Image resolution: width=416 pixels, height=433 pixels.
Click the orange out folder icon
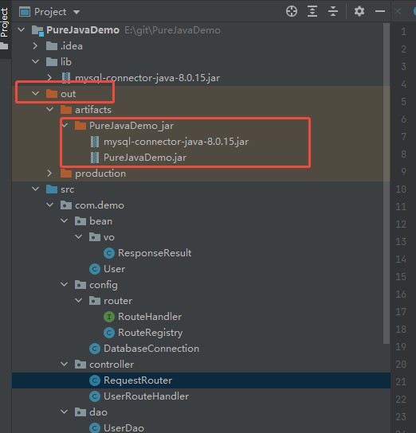pos(52,94)
